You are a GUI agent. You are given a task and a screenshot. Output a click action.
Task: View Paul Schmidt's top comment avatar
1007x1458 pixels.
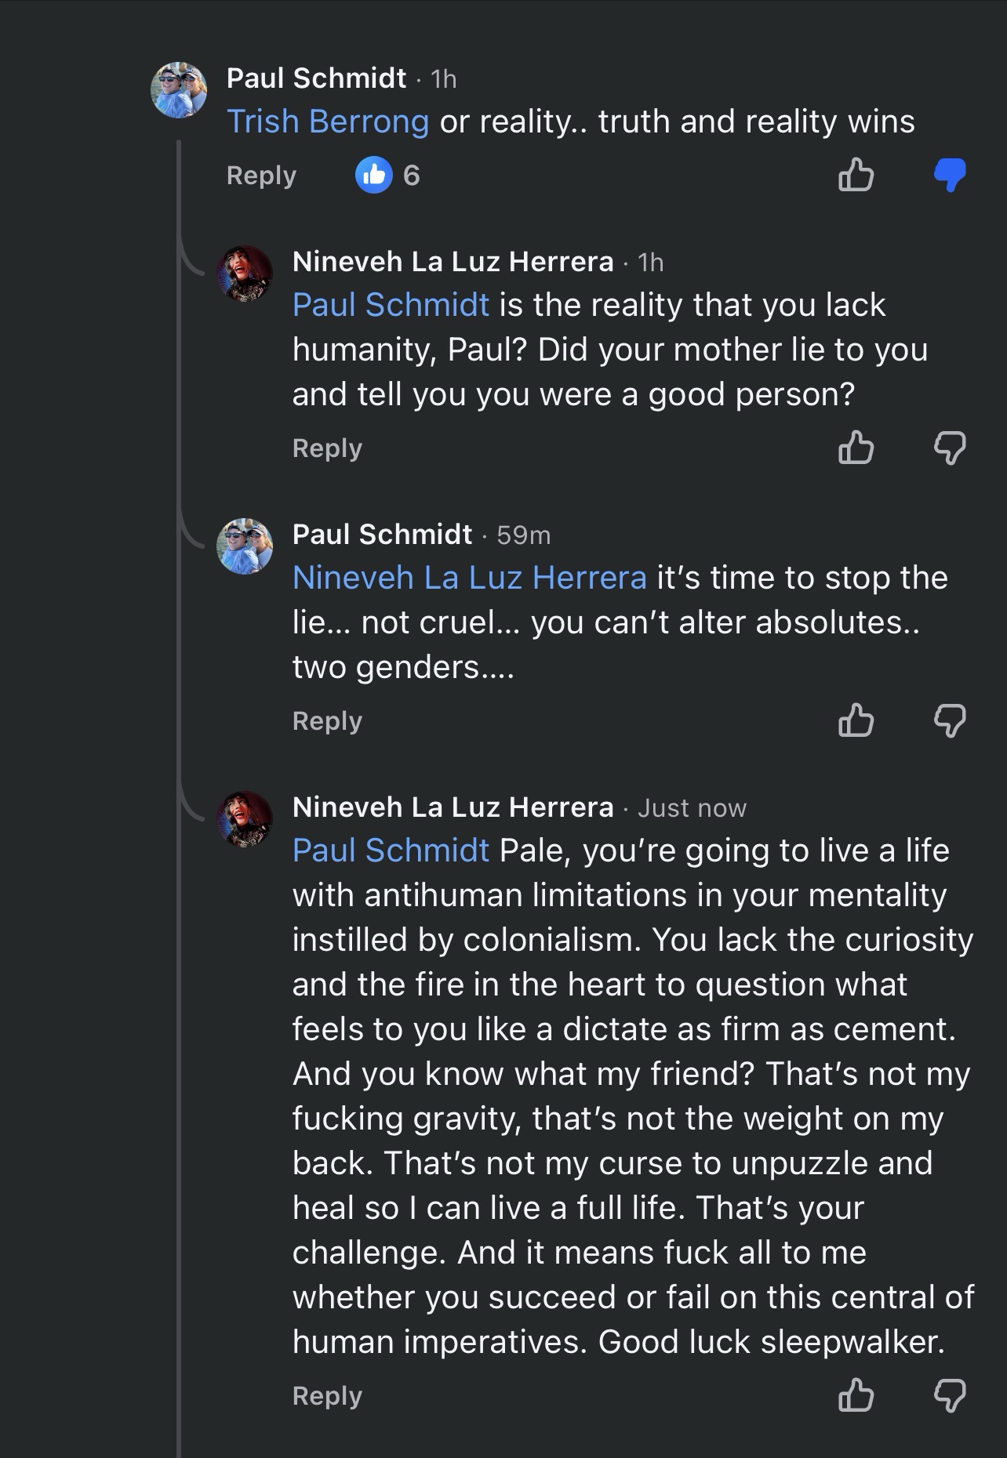(x=179, y=90)
